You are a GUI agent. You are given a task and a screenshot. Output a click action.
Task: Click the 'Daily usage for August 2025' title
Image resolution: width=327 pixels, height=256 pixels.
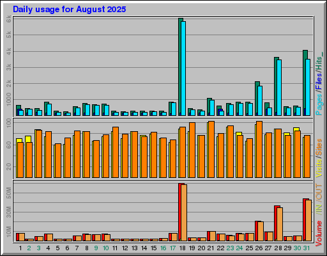click(x=70, y=10)
